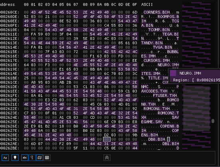This screenshot has height=167, width=220.
Task: Click the gray highlighted minimap viewport area
Action: pos(196,109)
